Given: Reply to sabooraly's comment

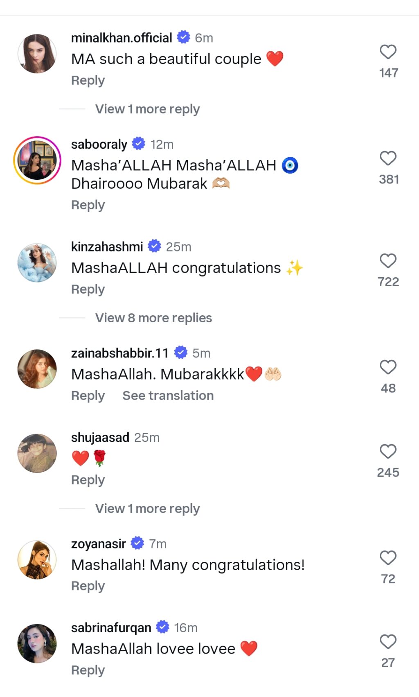Looking at the screenshot, I should pos(87,205).
